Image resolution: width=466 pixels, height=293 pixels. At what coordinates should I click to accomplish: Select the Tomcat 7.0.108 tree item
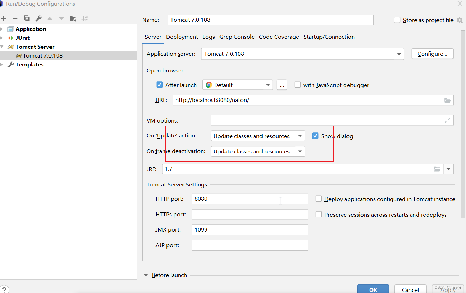[68, 56]
